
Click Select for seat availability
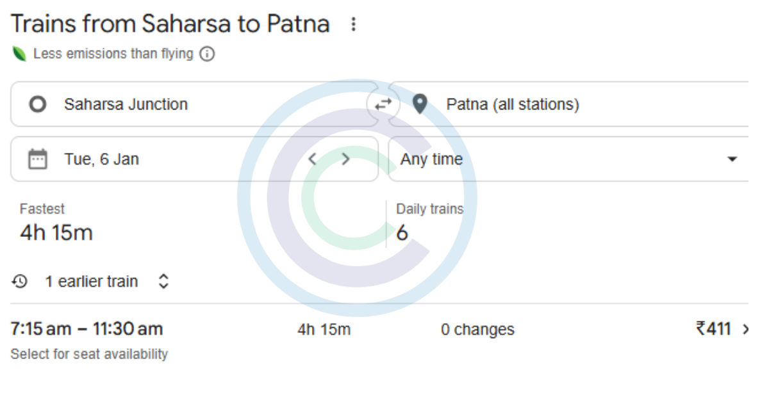[x=88, y=353]
